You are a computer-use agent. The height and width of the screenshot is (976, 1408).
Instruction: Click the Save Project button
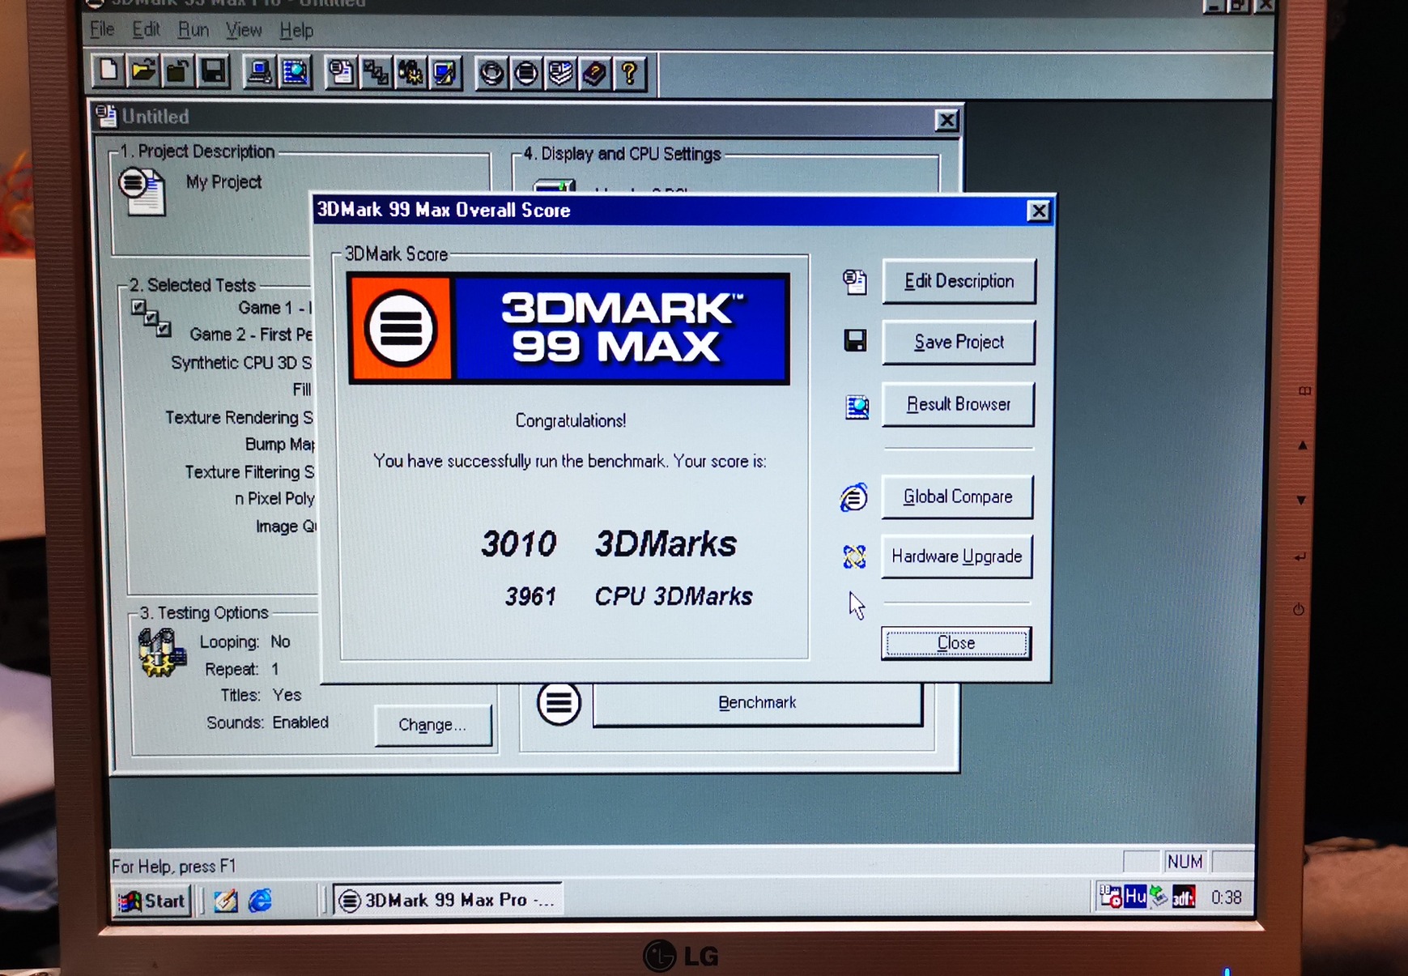959,343
